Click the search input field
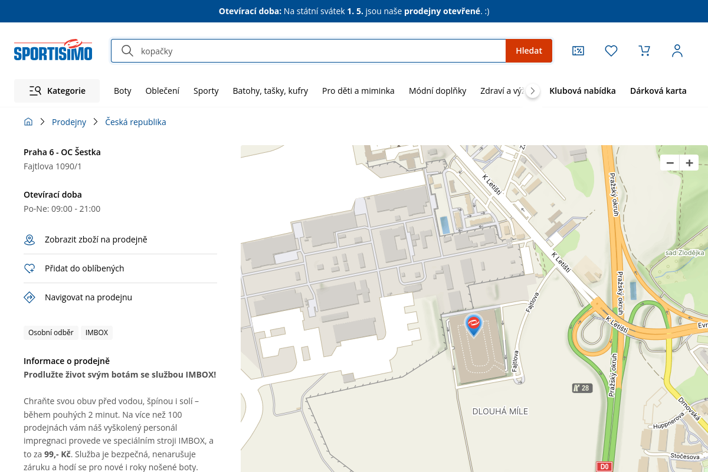This screenshot has height=472, width=708. [319, 51]
